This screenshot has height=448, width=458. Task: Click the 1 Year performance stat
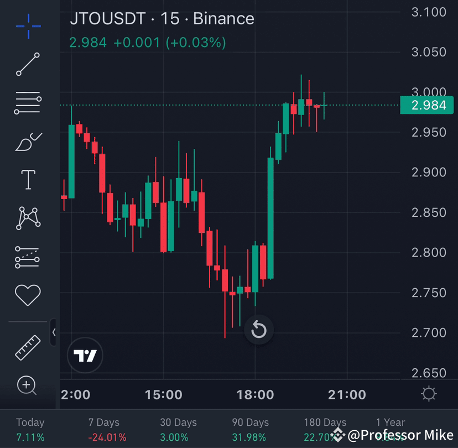tap(390, 422)
